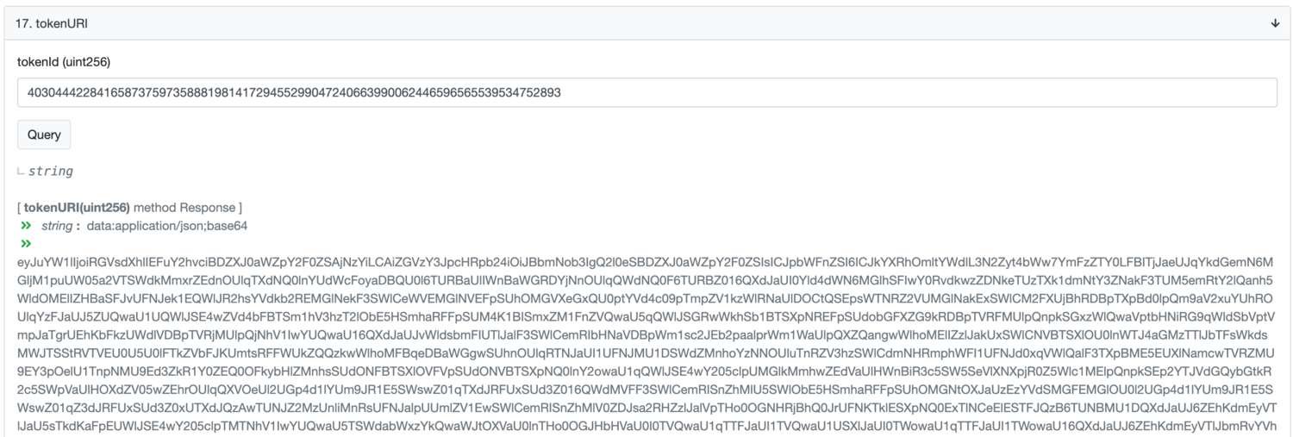Image resolution: width=1293 pixels, height=437 pixels.
Task: Click the response line starting 'GljM1puUW05'
Action: (645, 279)
